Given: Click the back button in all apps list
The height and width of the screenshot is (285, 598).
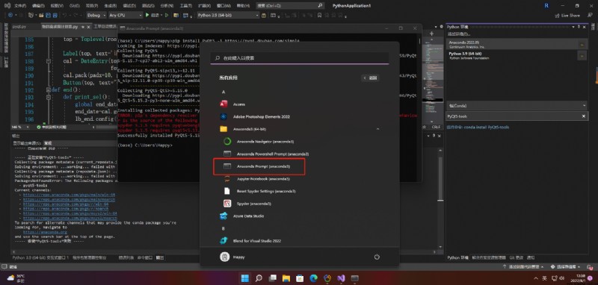Looking at the screenshot, I should coord(370,78).
